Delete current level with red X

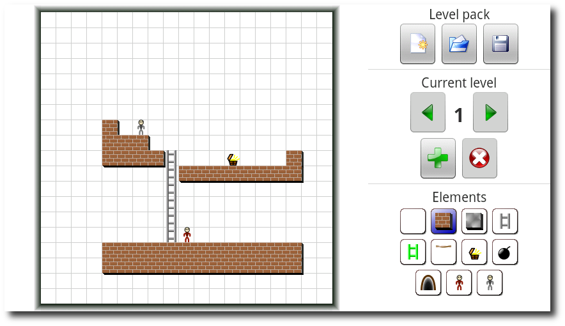[x=479, y=158]
